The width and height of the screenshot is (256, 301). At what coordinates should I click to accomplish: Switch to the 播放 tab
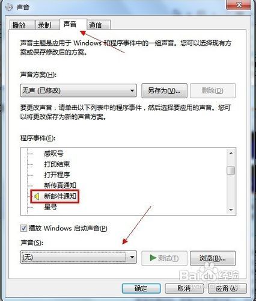click(x=19, y=25)
